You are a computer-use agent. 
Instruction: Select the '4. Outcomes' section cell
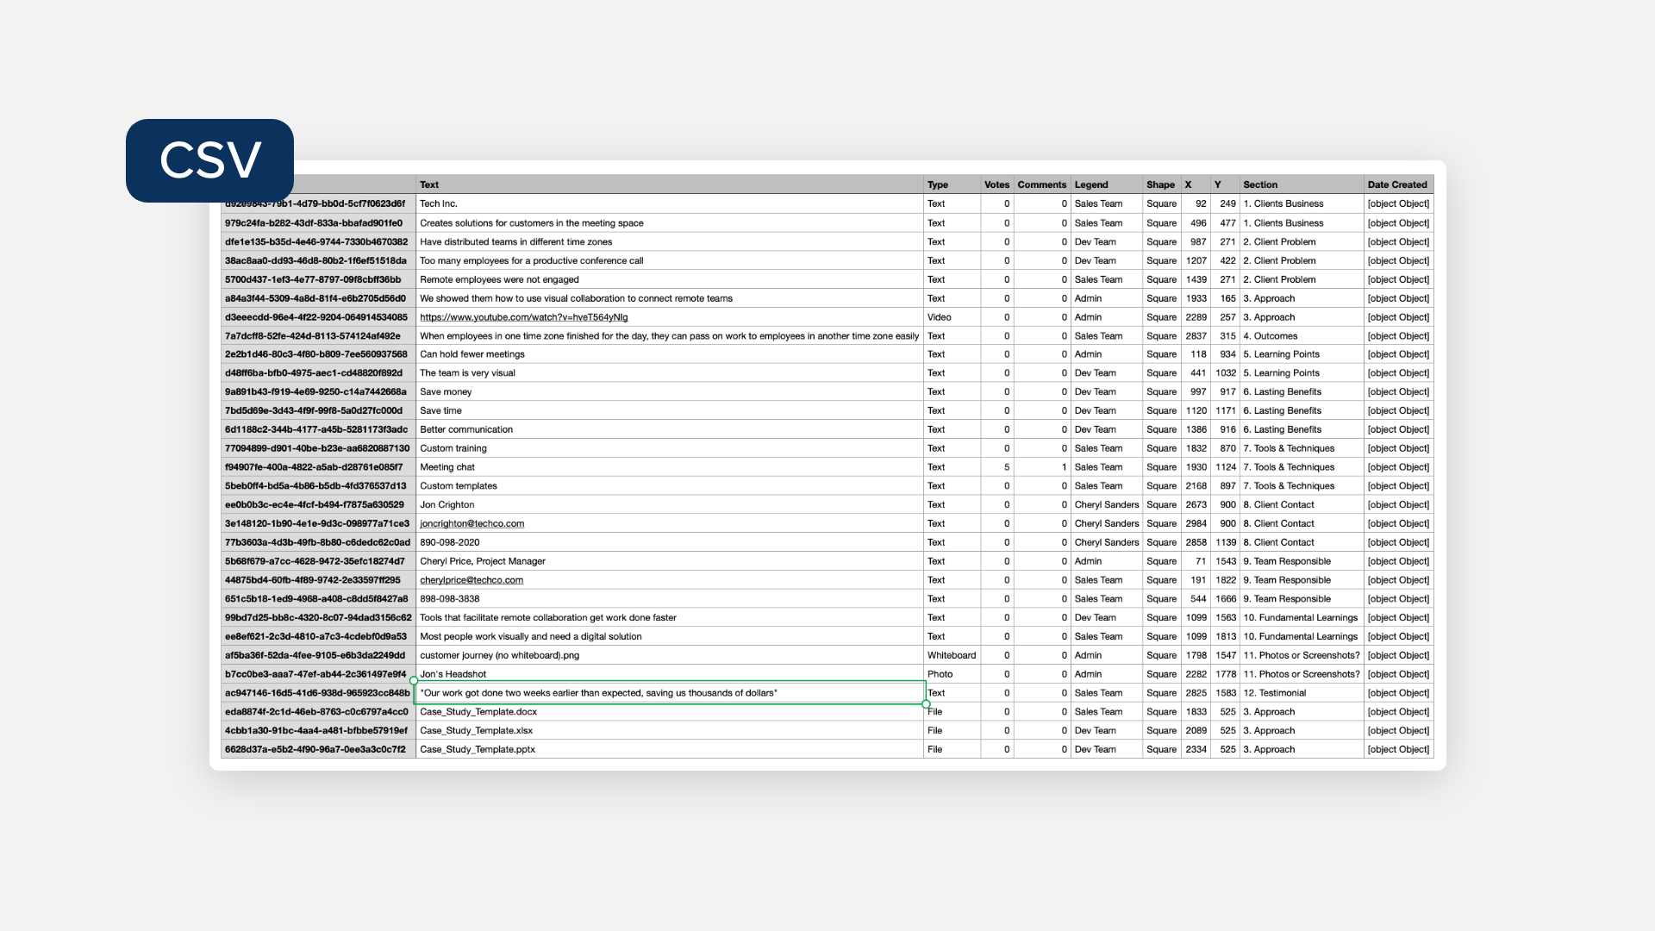pos(1302,336)
